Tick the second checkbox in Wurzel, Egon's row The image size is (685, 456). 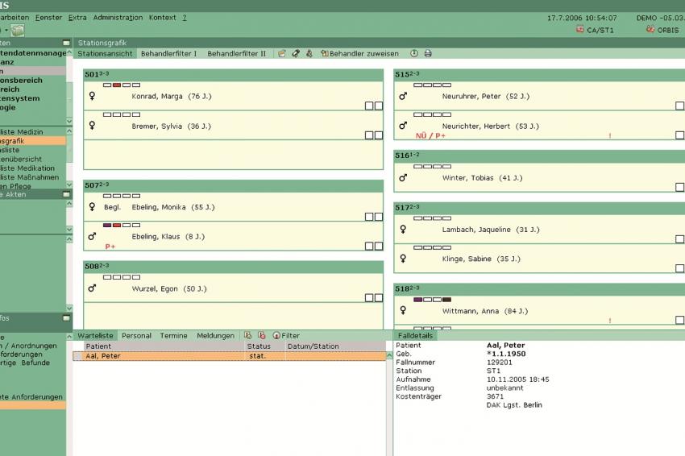[x=379, y=298]
